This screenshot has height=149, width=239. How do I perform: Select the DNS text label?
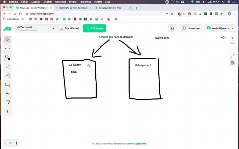(x=74, y=72)
